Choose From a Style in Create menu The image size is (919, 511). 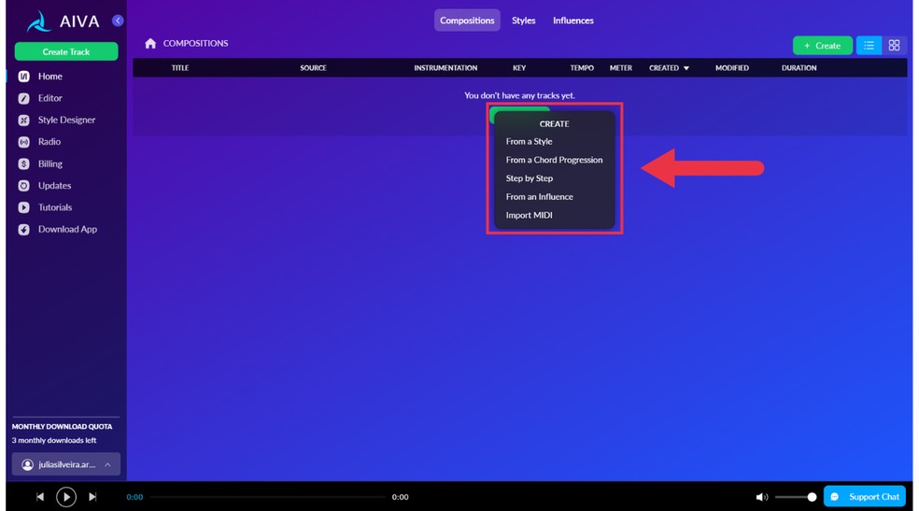tap(529, 141)
